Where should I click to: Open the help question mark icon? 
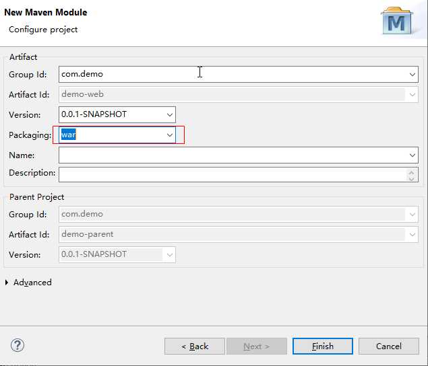18,345
